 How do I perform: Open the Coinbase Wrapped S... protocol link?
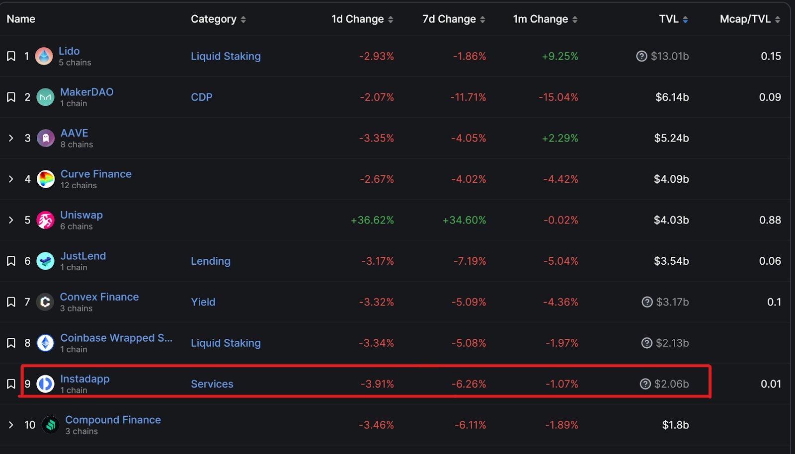click(x=116, y=338)
